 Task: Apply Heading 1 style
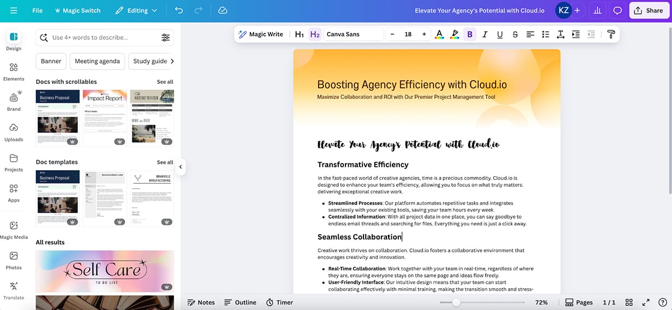tap(300, 34)
